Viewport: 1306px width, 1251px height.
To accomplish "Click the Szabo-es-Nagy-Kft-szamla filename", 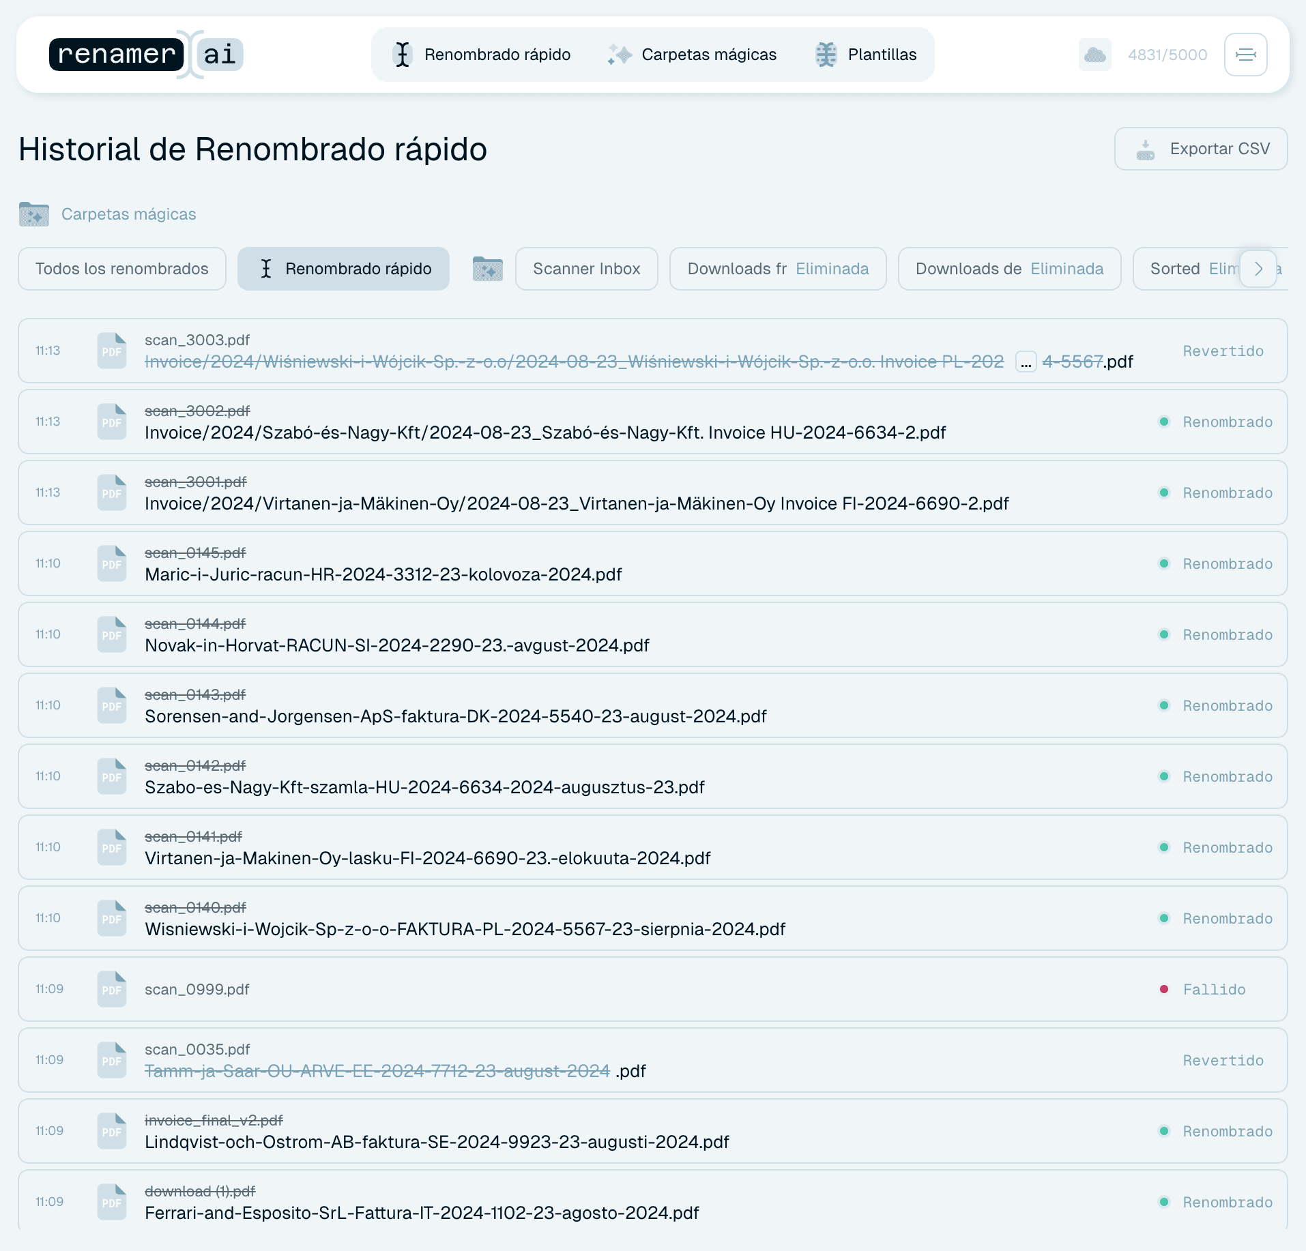I will (x=424, y=787).
